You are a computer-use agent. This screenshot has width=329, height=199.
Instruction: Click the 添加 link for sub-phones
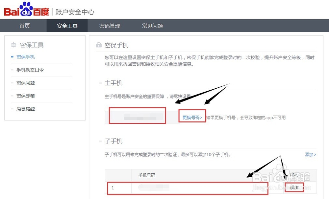coord(310,154)
